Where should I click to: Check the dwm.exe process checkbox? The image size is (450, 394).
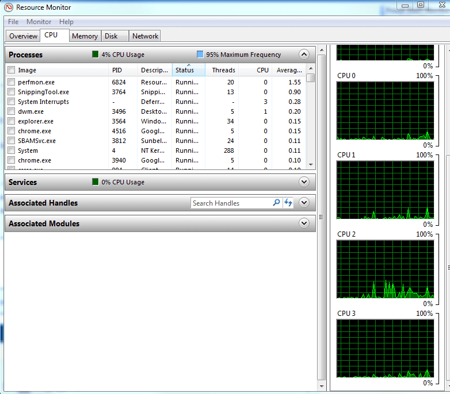(11, 111)
